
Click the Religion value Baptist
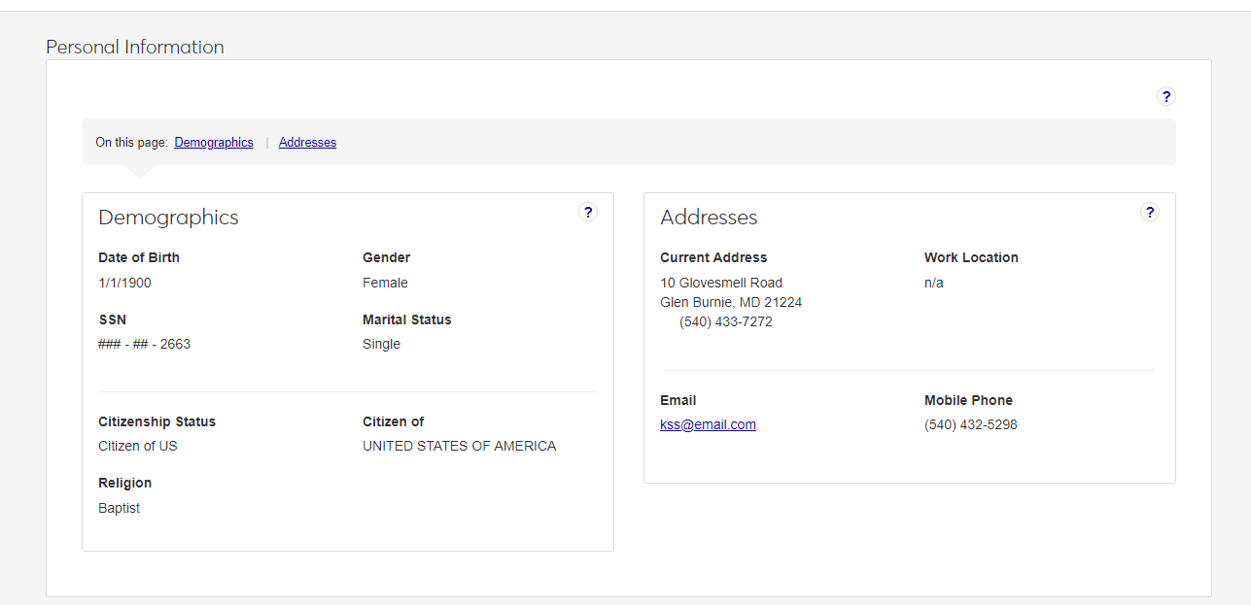pyautogui.click(x=119, y=508)
